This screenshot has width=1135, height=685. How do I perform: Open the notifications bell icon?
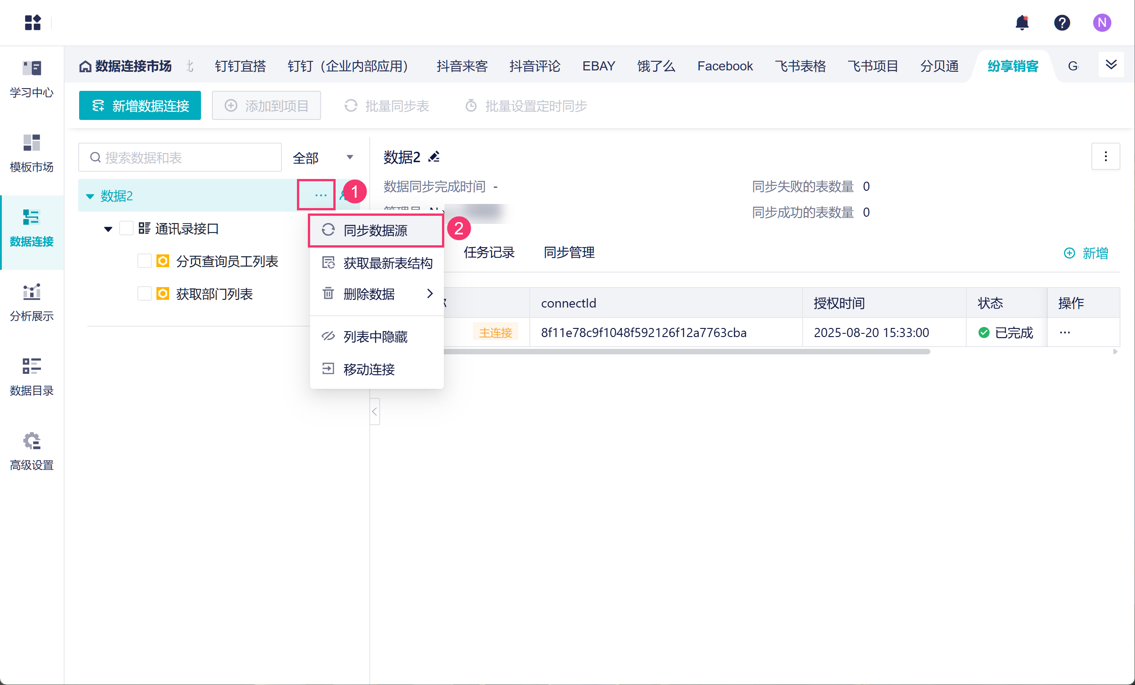click(x=1022, y=22)
